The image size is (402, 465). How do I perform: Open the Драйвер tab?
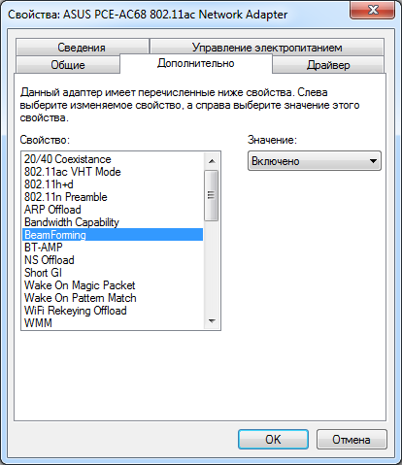pos(328,65)
